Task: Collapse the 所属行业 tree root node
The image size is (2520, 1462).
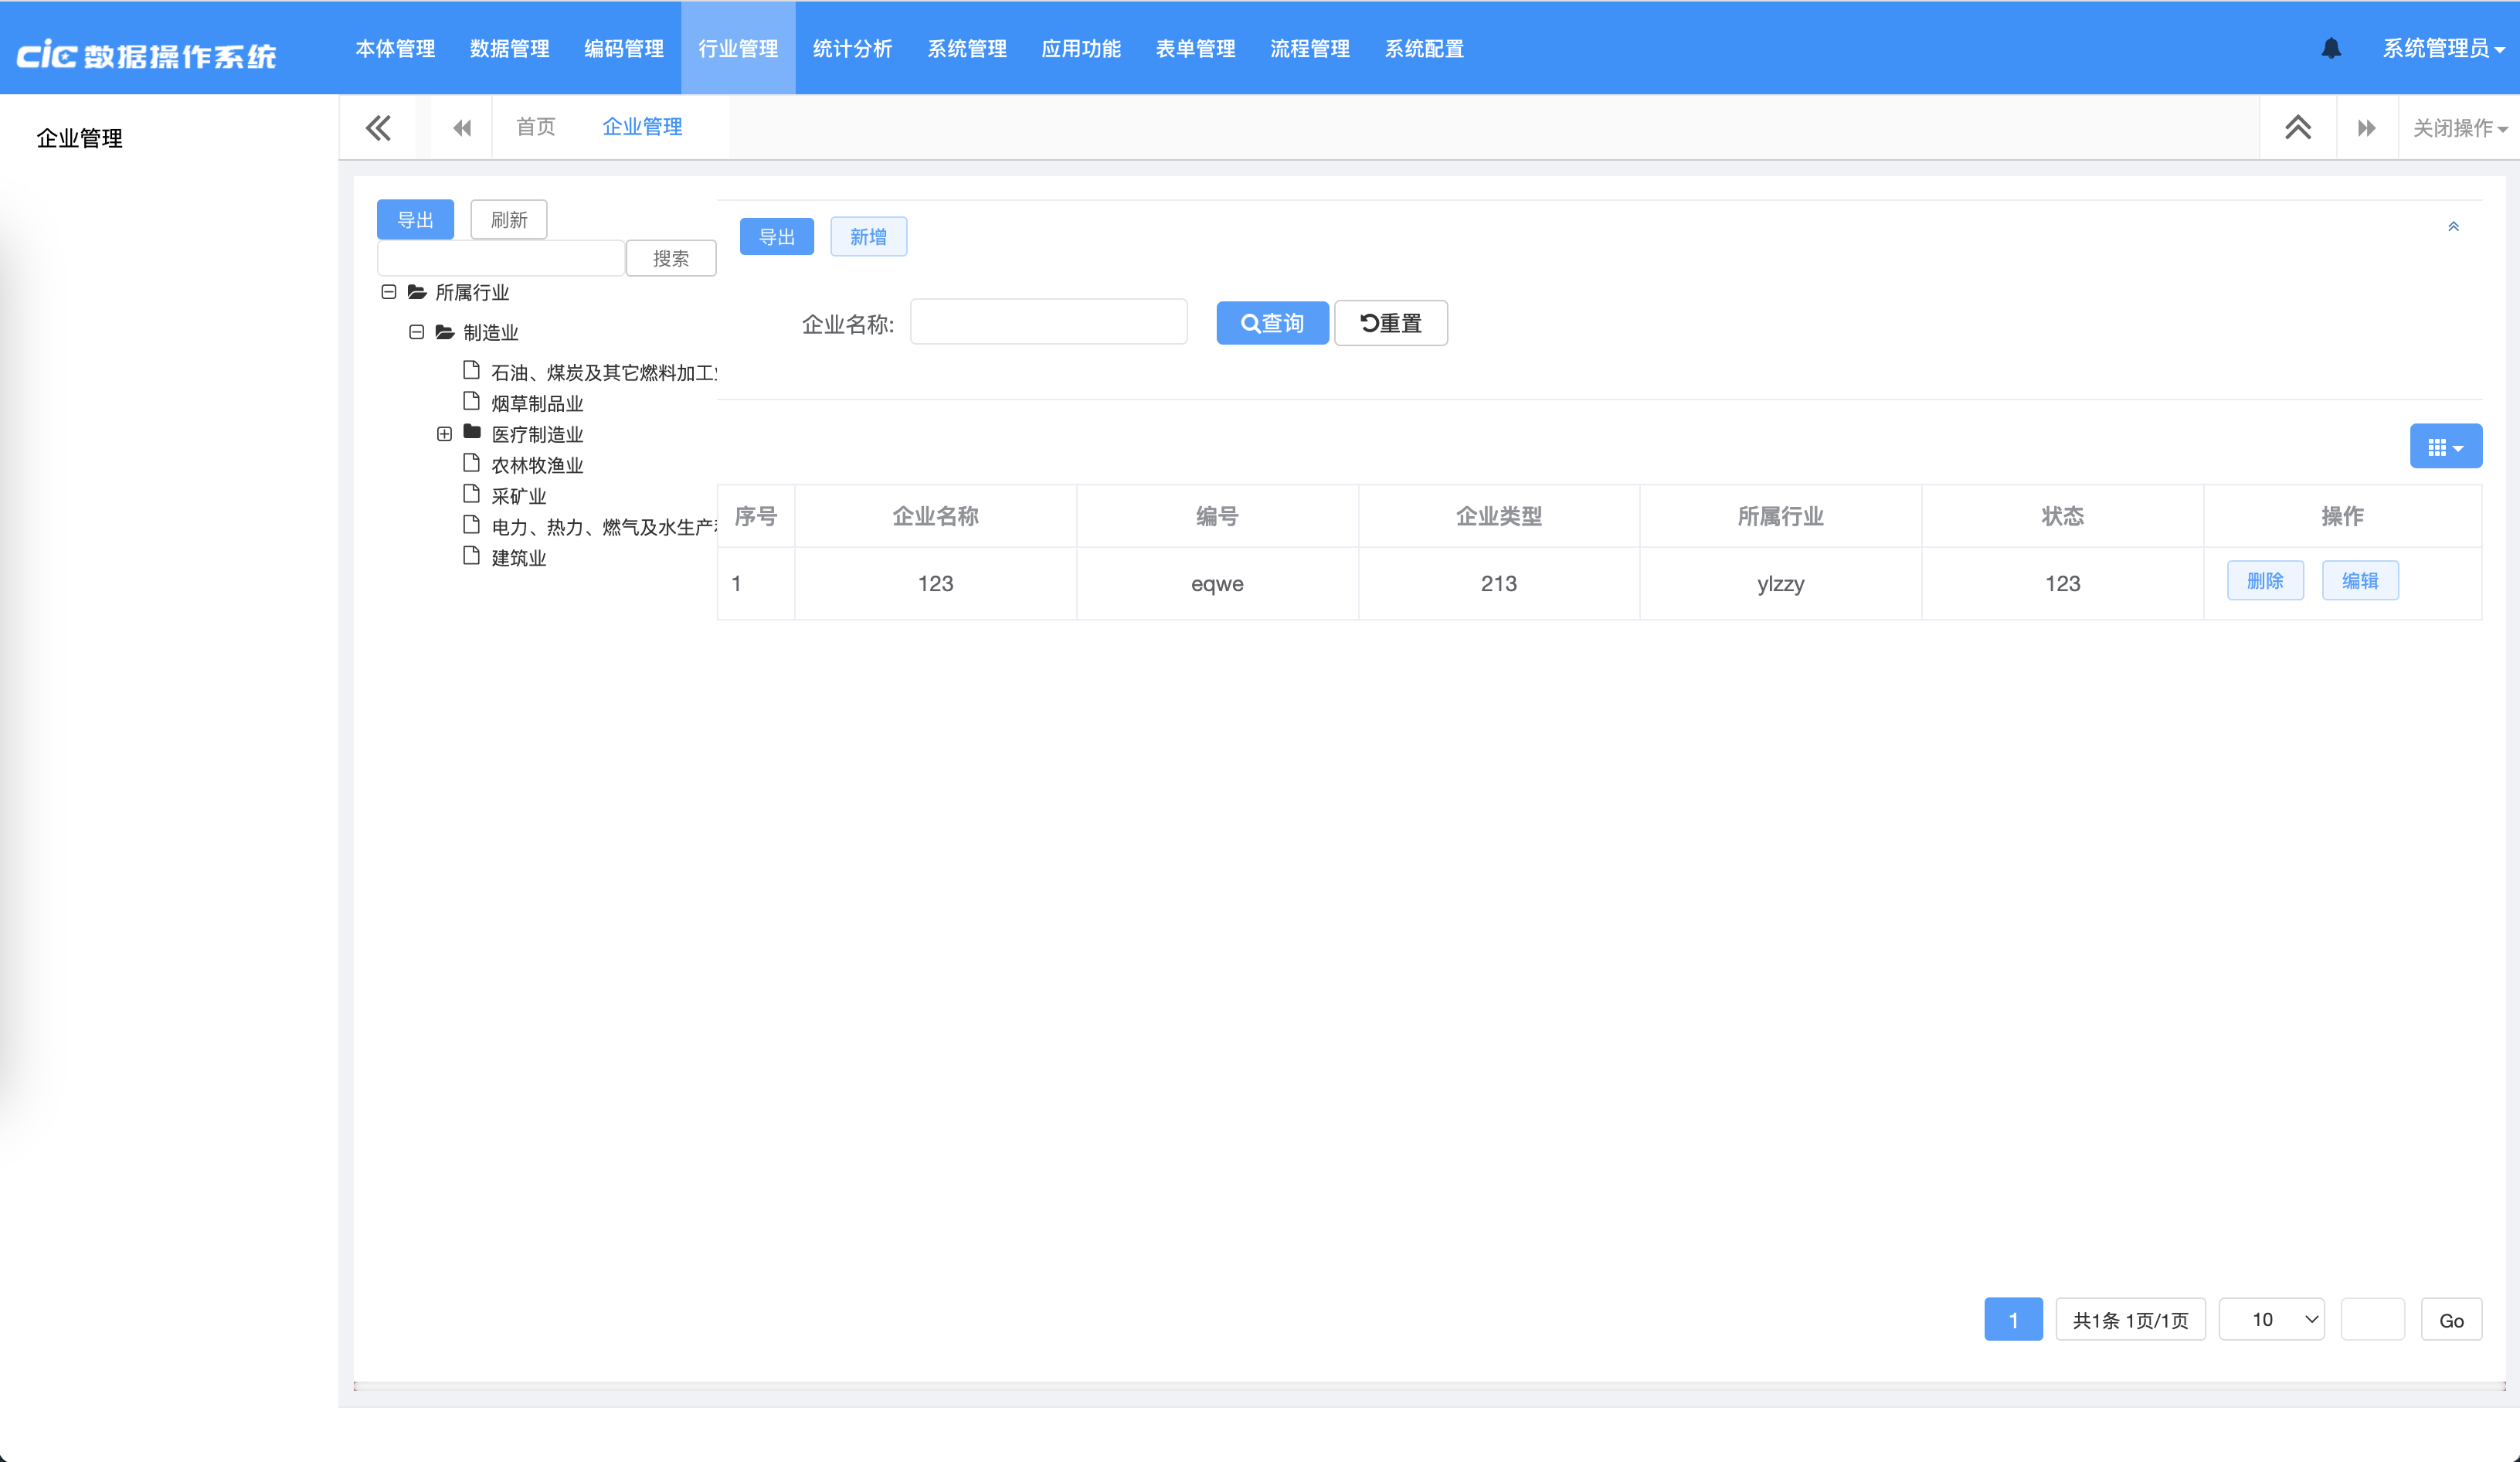Action: pyautogui.click(x=389, y=292)
